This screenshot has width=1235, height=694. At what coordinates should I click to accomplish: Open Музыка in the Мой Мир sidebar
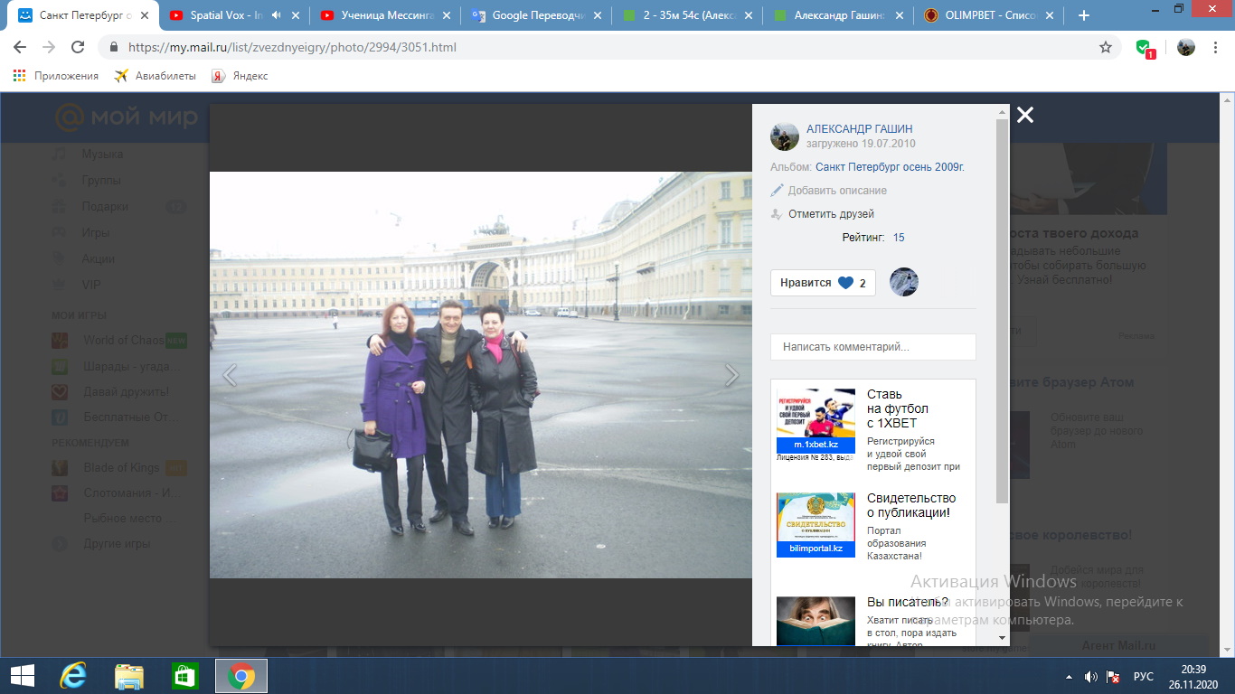pyautogui.click(x=102, y=155)
